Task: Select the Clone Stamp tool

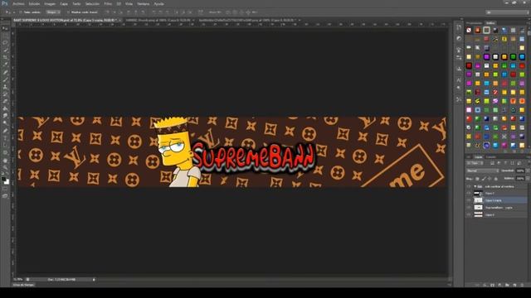Action: (5, 87)
